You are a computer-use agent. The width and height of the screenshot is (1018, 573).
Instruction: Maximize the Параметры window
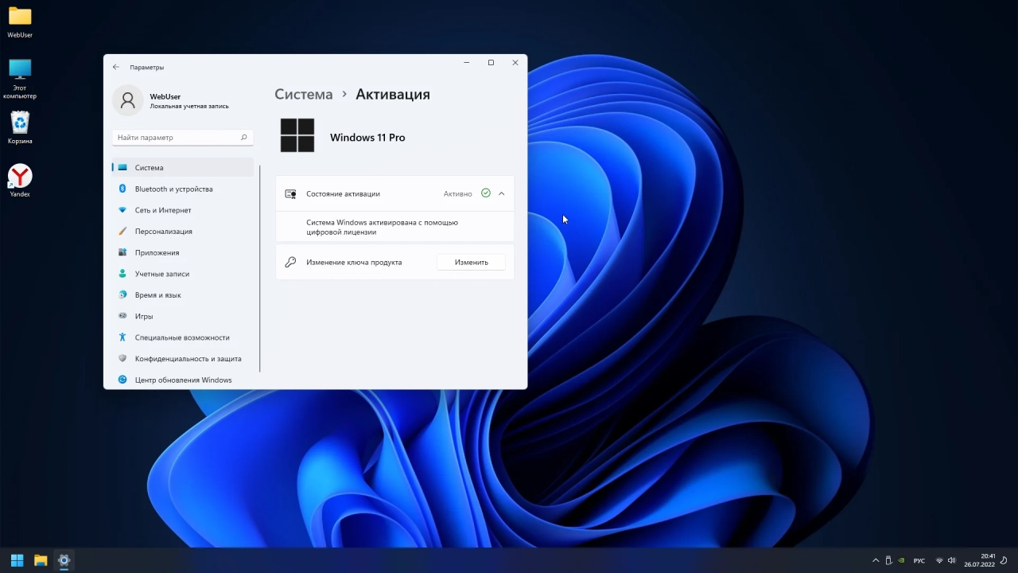click(x=491, y=62)
